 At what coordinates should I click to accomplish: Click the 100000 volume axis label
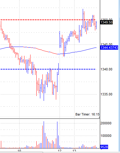pyautogui.click(x=106, y=136)
